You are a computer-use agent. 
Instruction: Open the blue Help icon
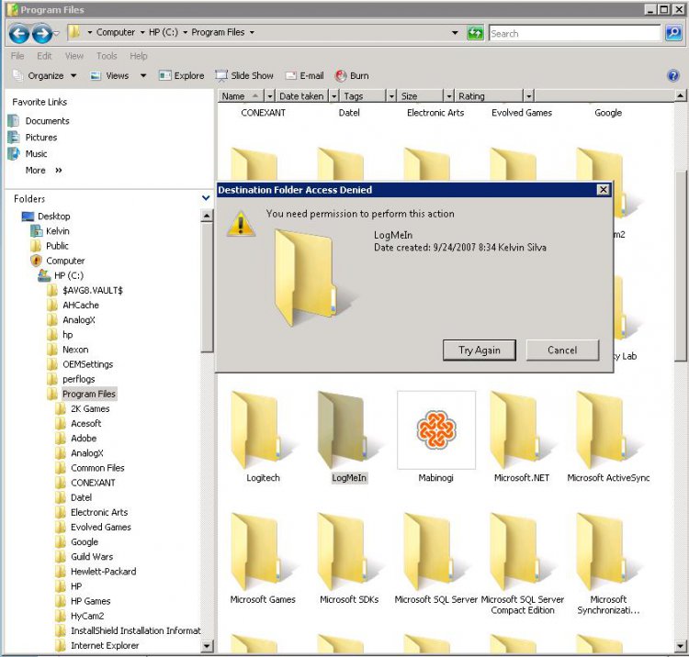pos(672,75)
